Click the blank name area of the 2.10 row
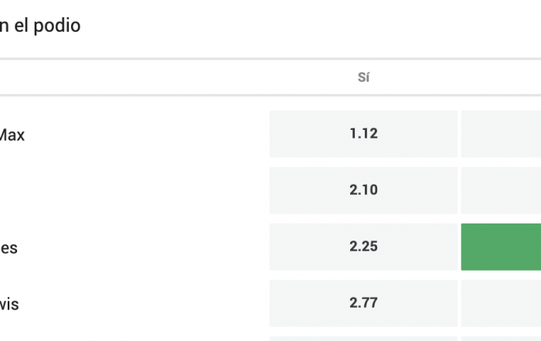The height and width of the screenshot is (341, 541). click(x=116, y=190)
